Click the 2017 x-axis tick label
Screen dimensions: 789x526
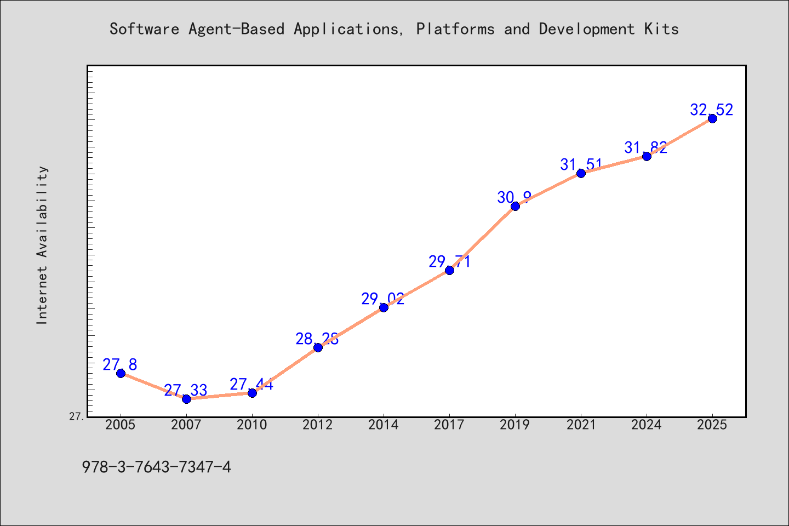tap(449, 425)
